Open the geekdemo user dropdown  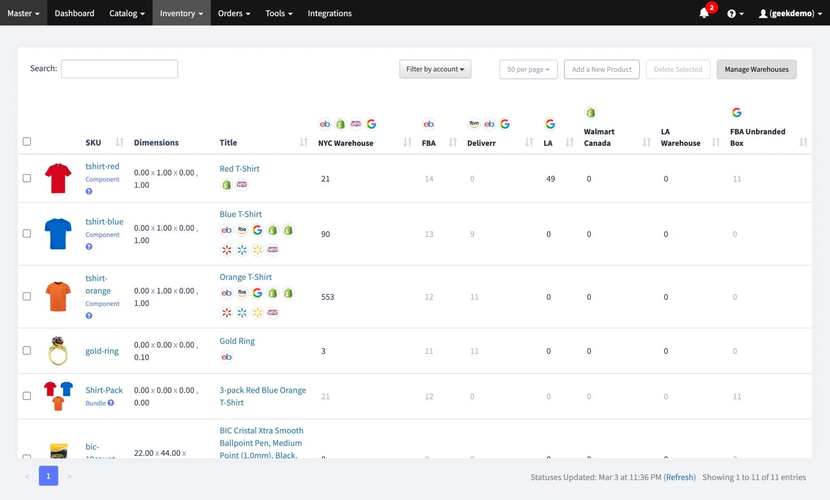pos(790,13)
